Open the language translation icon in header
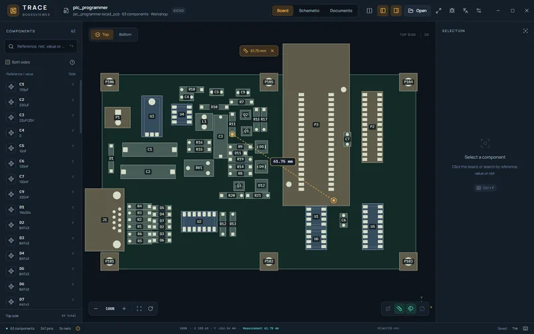The image size is (534, 334). 465,11
